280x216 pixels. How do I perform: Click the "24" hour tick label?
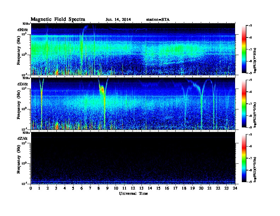click(235, 188)
